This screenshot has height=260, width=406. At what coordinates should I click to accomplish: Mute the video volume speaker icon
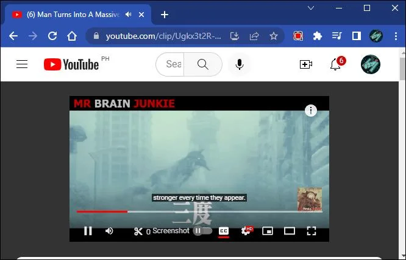click(109, 231)
